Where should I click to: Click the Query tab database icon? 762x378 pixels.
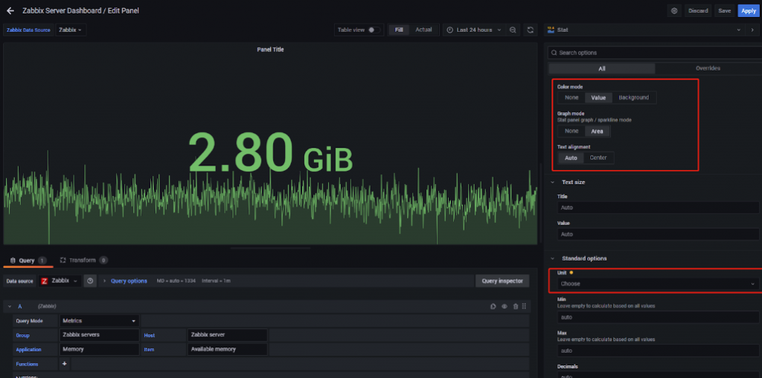13,261
